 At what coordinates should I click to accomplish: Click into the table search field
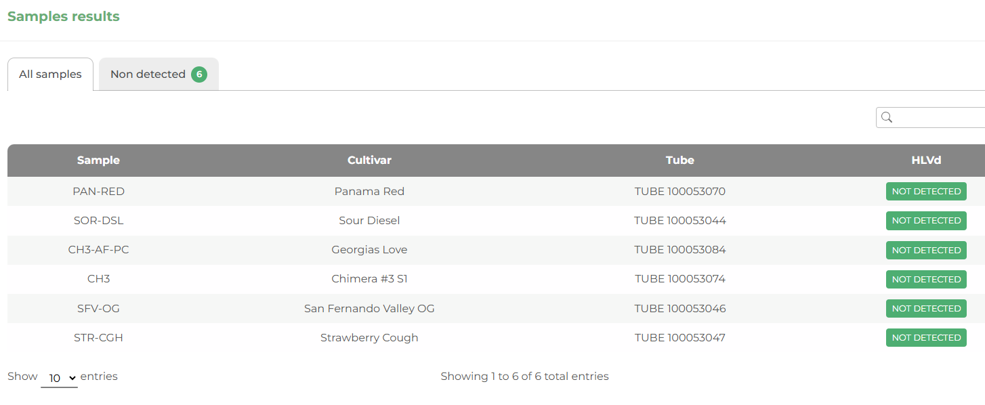click(x=938, y=118)
